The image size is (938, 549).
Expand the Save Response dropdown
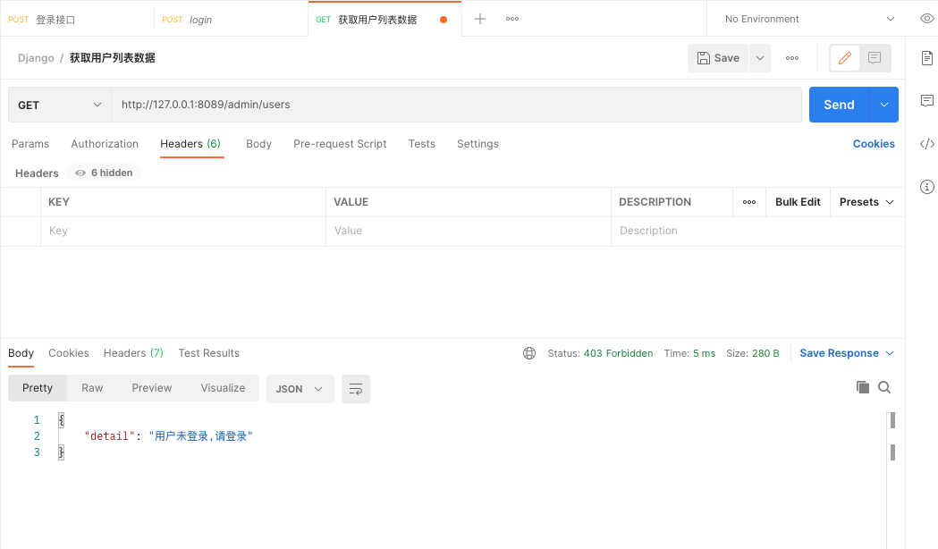[x=890, y=353]
